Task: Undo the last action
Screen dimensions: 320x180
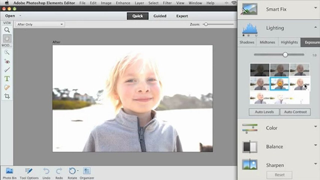Action: (x=46, y=173)
